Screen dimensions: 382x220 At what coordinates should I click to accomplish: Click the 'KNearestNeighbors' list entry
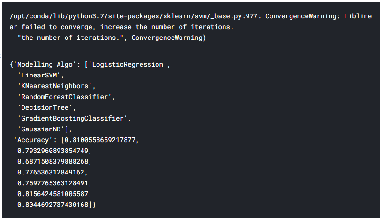[x=55, y=86]
